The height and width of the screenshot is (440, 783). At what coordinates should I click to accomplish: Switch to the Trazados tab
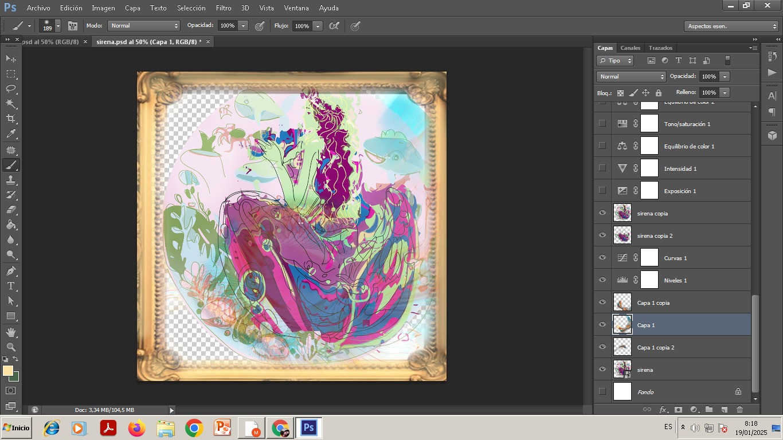click(x=660, y=48)
